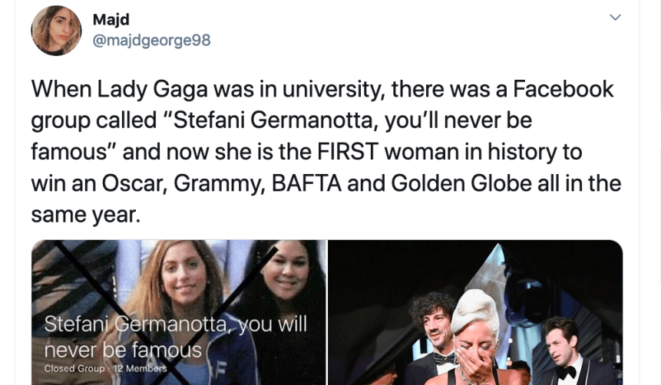Open the tweet options chevron menu
Viewport: 661px width, 385px height.
click(614, 18)
